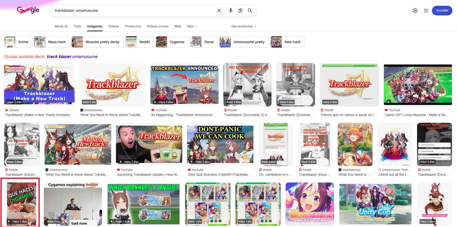
Task: Open the man-with-Trackblazer-logo video thumbnail
Action: pos(149,144)
